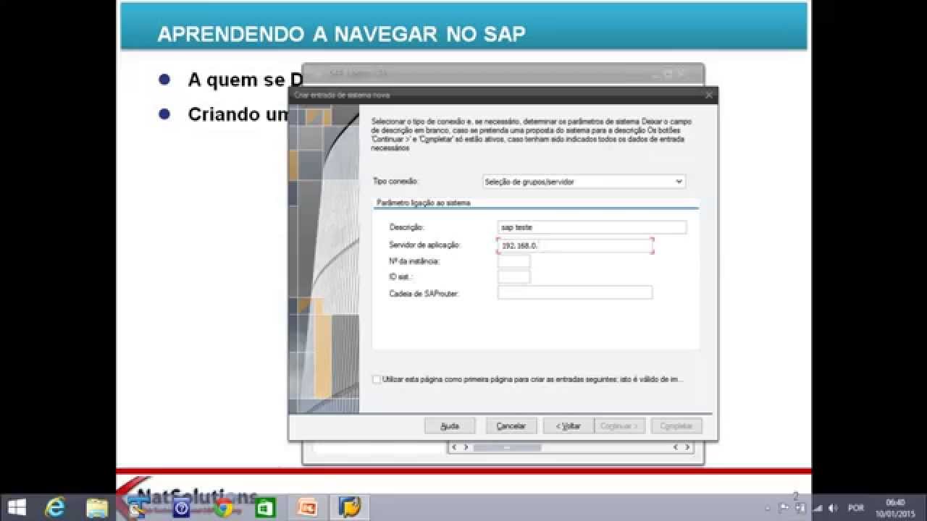Click the Completar button
The width and height of the screenshot is (927, 521).
click(x=676, y=426)
